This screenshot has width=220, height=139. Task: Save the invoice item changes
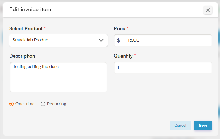point(203,126)
